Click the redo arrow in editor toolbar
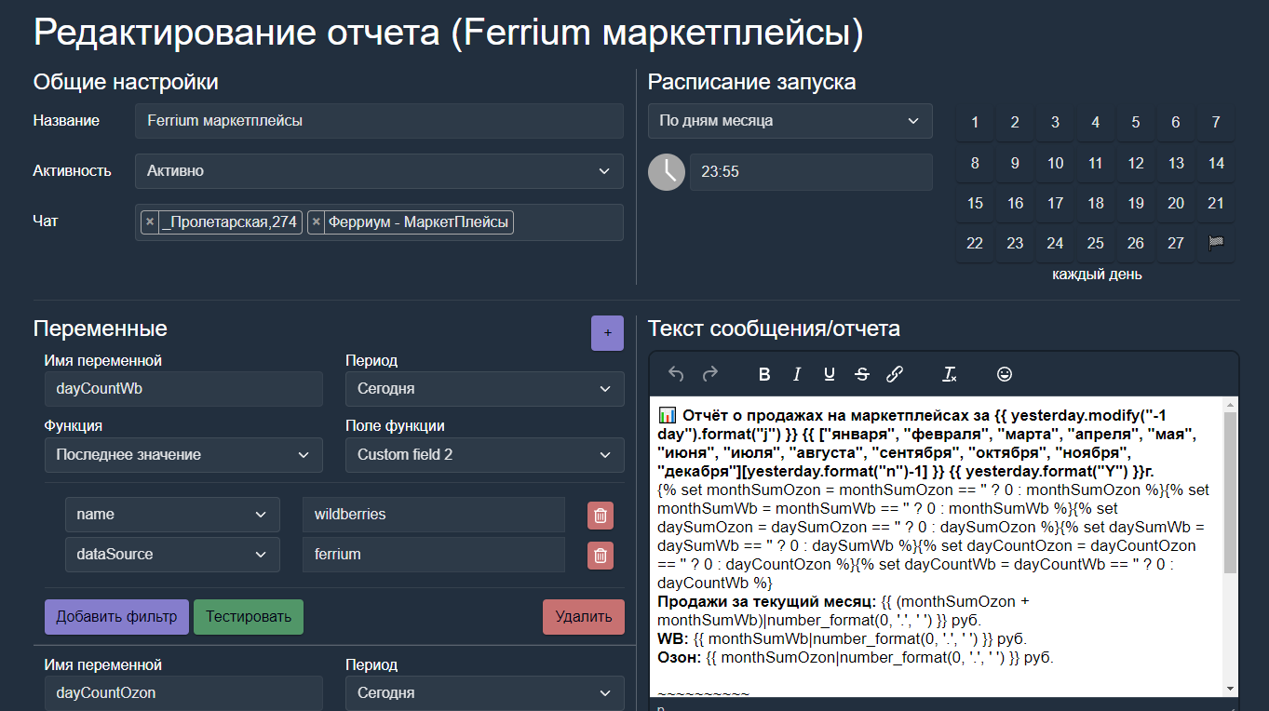The width and height of the screenshot is (1269, 711). pos(709,374)
